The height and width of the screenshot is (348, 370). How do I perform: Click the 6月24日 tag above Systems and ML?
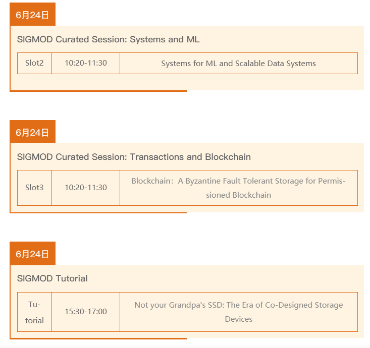(x=32, y=15)
